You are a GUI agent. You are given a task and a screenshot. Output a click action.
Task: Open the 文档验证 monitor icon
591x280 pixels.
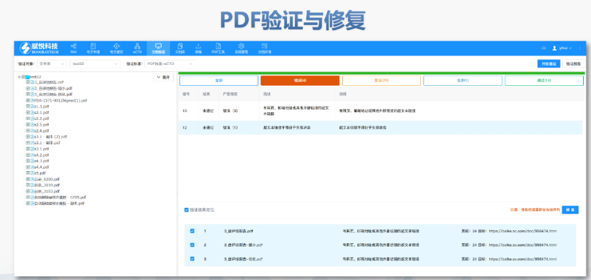tap(158, 46)
